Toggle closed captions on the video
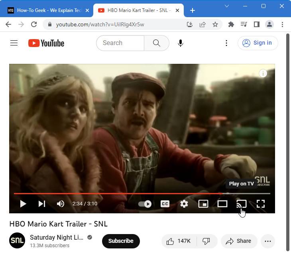 pos(165,204)
